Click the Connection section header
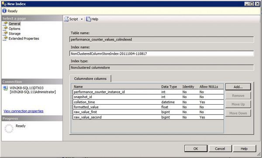The width and height of the screenshot is (262, 158). (x=32, y=82)
